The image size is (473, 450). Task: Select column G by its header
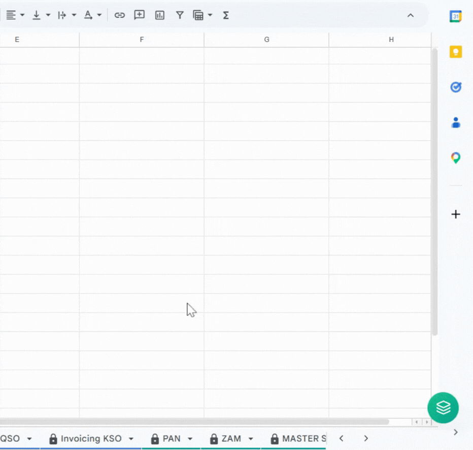(x=266, y=39)
